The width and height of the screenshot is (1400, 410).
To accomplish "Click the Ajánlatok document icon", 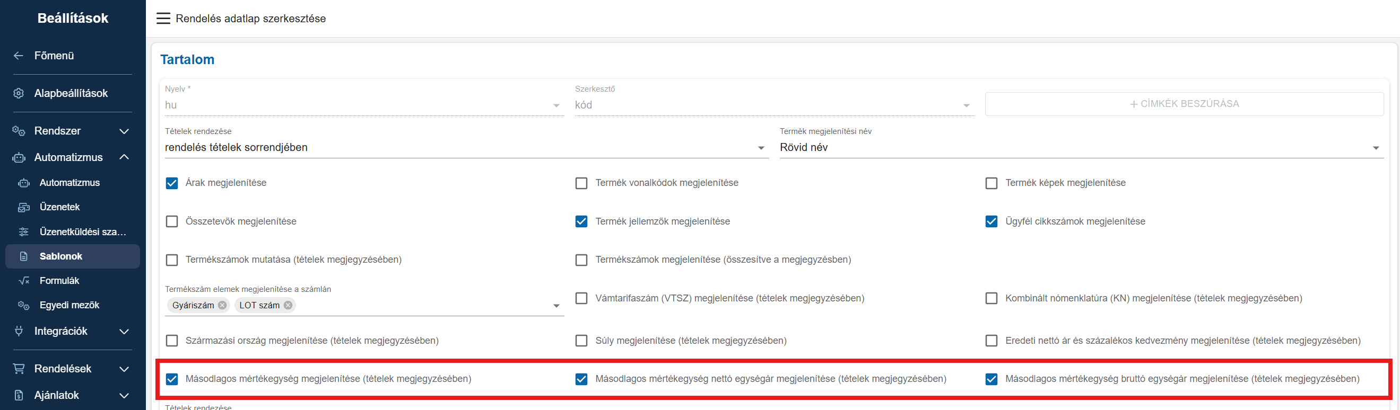I will pos(19,395).
